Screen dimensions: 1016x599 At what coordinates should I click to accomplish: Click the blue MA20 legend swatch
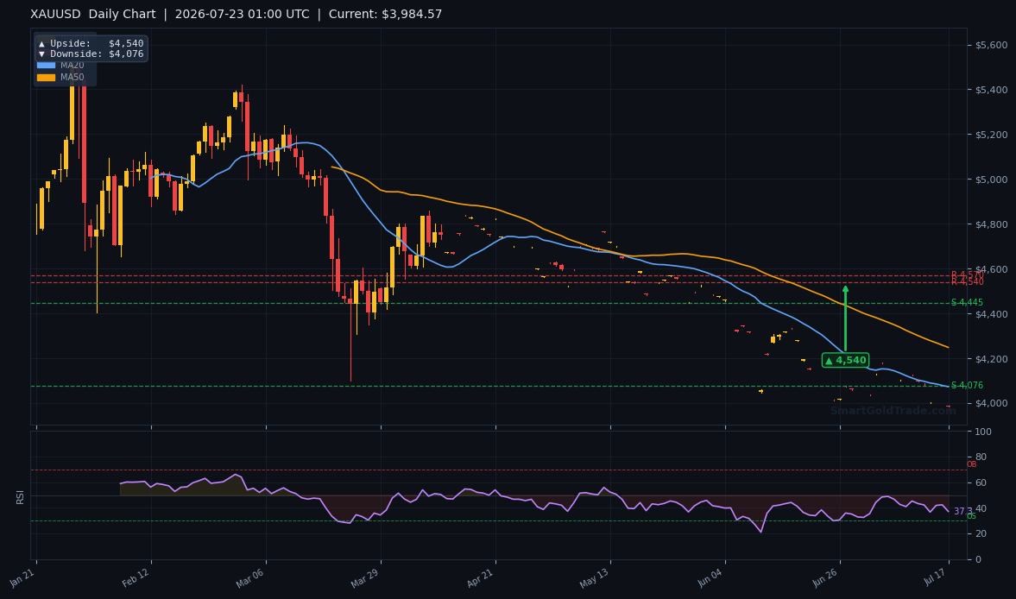(x=46, y=66)
